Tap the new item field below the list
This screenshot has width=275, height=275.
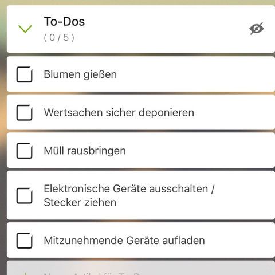[x=141, y=268]
